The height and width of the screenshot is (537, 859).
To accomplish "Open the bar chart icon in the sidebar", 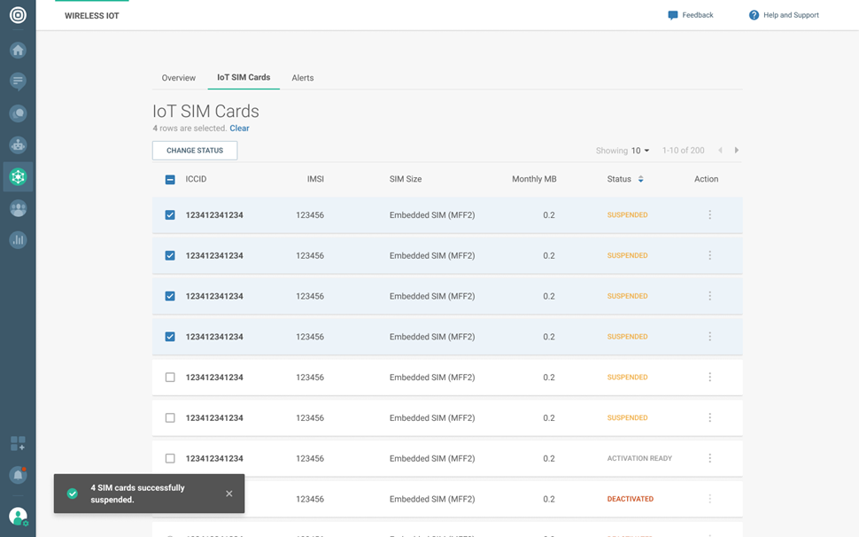I will [x=18, y=239].
